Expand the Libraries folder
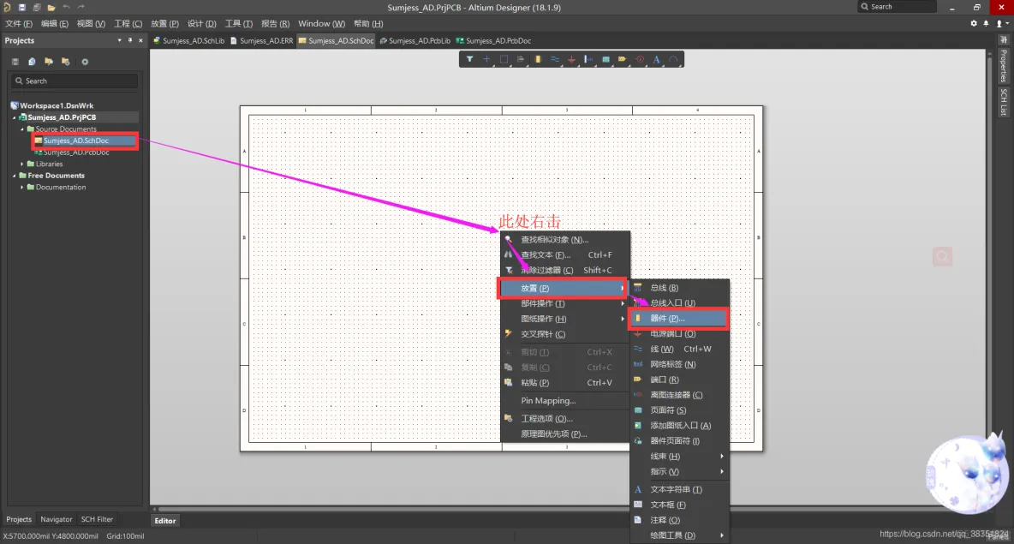 click(22, 164)
